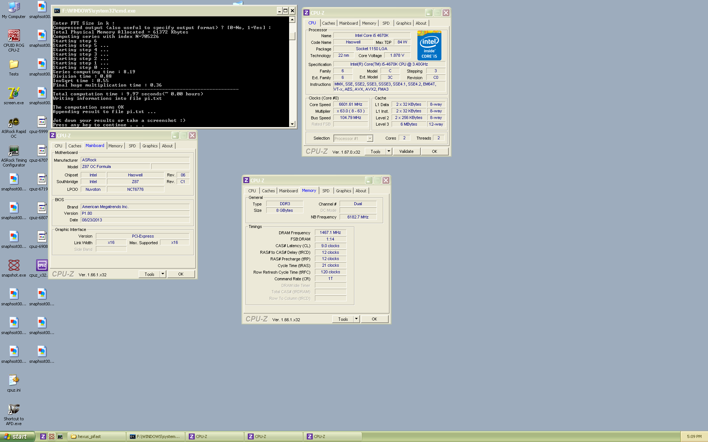The image size is (708, 442).
Task: Select the cpuz-6807 file icon
Action: (39, 211)
